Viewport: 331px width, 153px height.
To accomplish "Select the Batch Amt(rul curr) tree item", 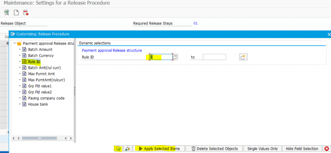I will [44, 68].
